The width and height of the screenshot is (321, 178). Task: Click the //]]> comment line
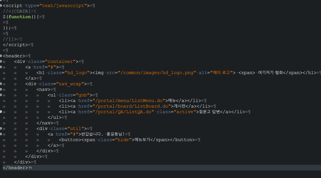tap(10, 39)
